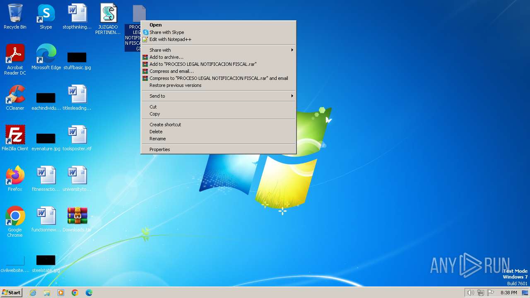Choose Copy in the context menu
Viewport: 530px width, 298px height.
click(219, 114)
